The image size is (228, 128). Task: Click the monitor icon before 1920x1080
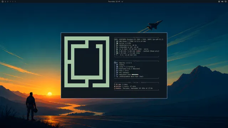[x=117, y=47]
